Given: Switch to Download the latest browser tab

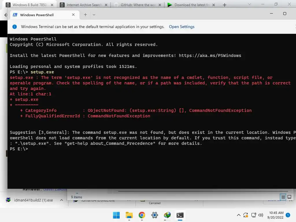Looking at the screenshot, I should tap(192, 5).
